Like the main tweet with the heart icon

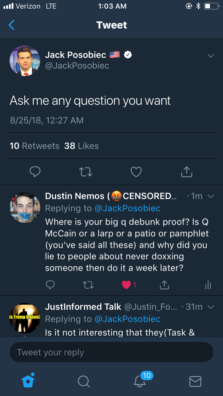tap(136, 172)
